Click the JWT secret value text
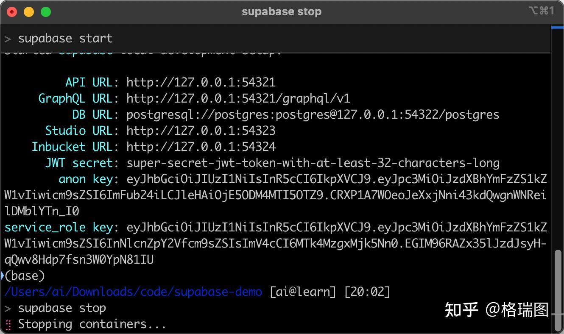This screenshot has width=564, height=334. point(313,163)
